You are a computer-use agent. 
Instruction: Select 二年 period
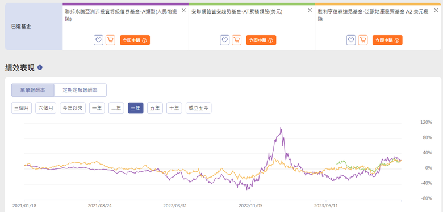pos(116,108)
